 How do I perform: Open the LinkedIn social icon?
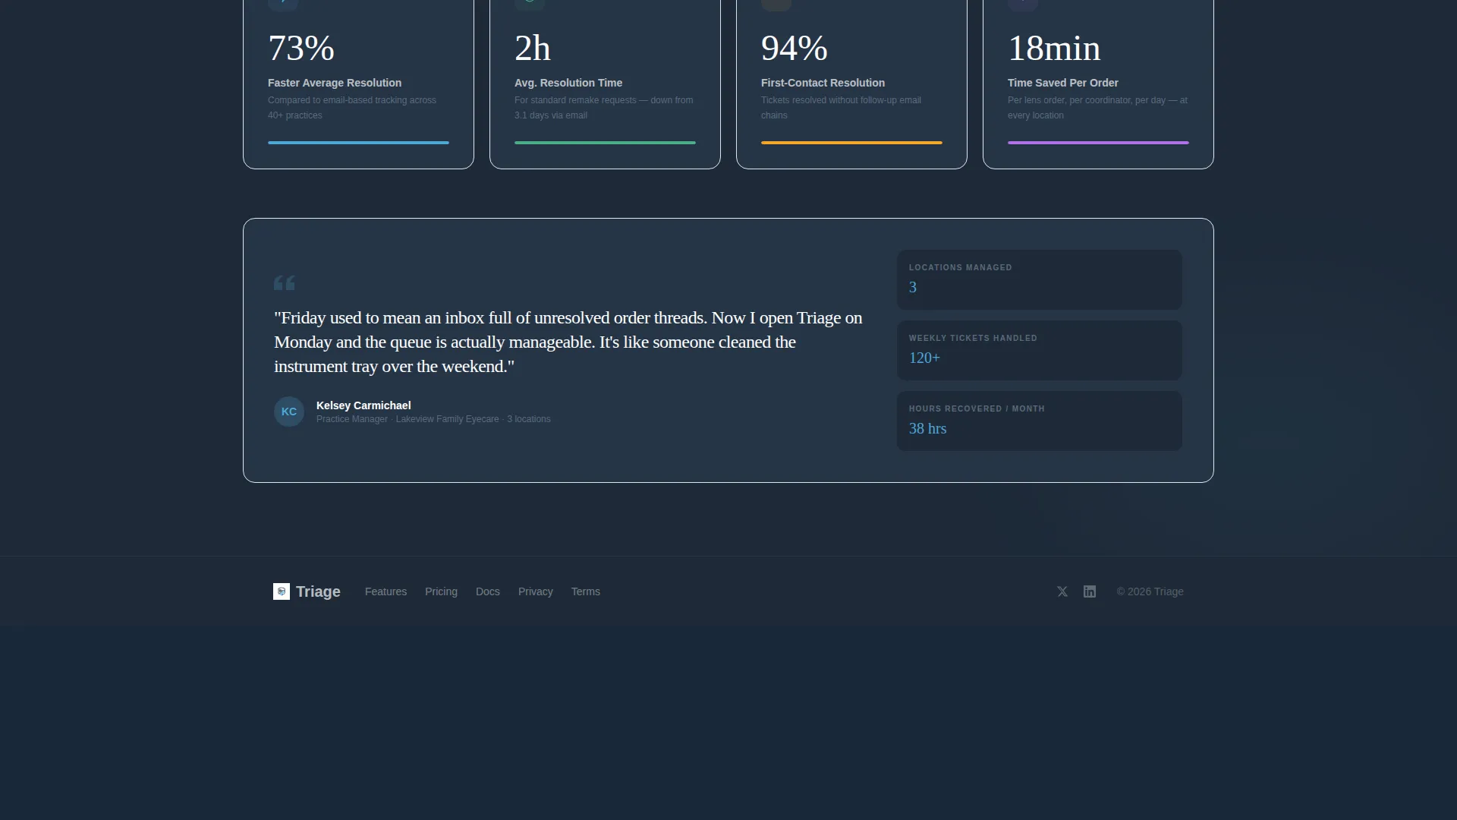point(1090,591)
